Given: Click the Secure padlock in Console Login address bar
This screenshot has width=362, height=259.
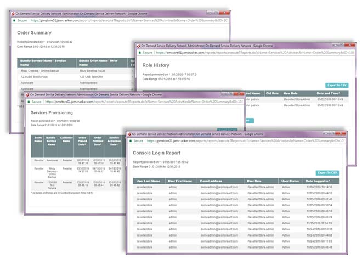Looking at the screenshot, I should [131, 140].
